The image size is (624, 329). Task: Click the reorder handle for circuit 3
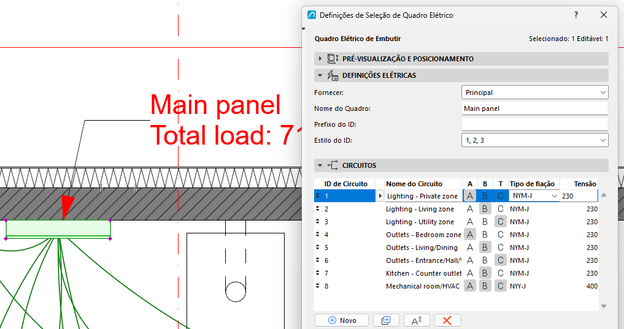click(x=318, y=222)
